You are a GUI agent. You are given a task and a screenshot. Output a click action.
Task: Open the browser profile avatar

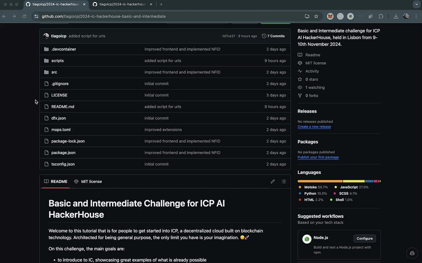point(406,16)
